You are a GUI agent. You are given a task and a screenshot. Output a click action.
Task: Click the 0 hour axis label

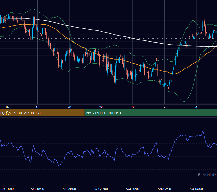(x=133, y=107)
